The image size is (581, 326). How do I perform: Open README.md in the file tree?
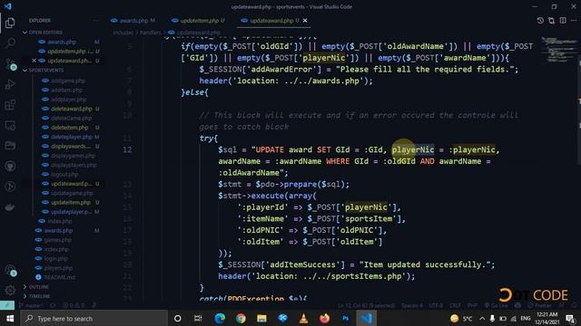tap(59, 277)
